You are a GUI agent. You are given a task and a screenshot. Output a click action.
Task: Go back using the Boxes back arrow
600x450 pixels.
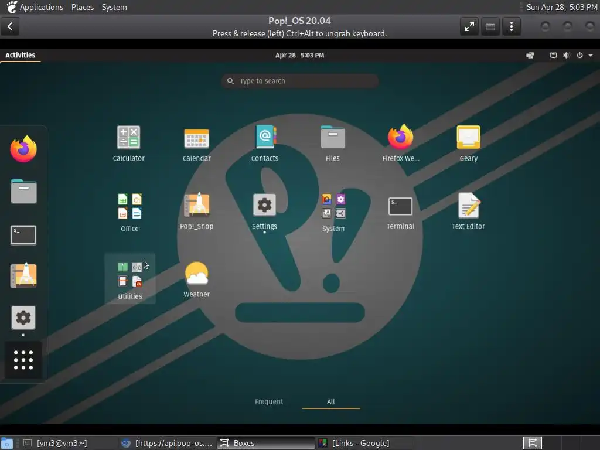10,26
